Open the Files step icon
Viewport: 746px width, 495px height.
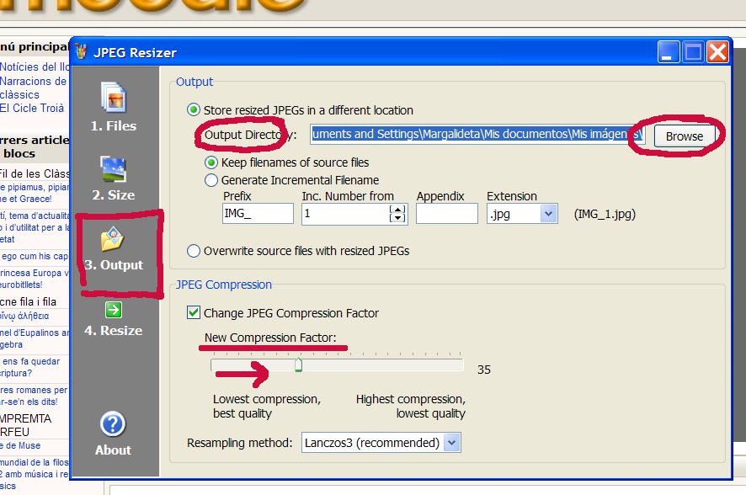(x=113, y=97)
